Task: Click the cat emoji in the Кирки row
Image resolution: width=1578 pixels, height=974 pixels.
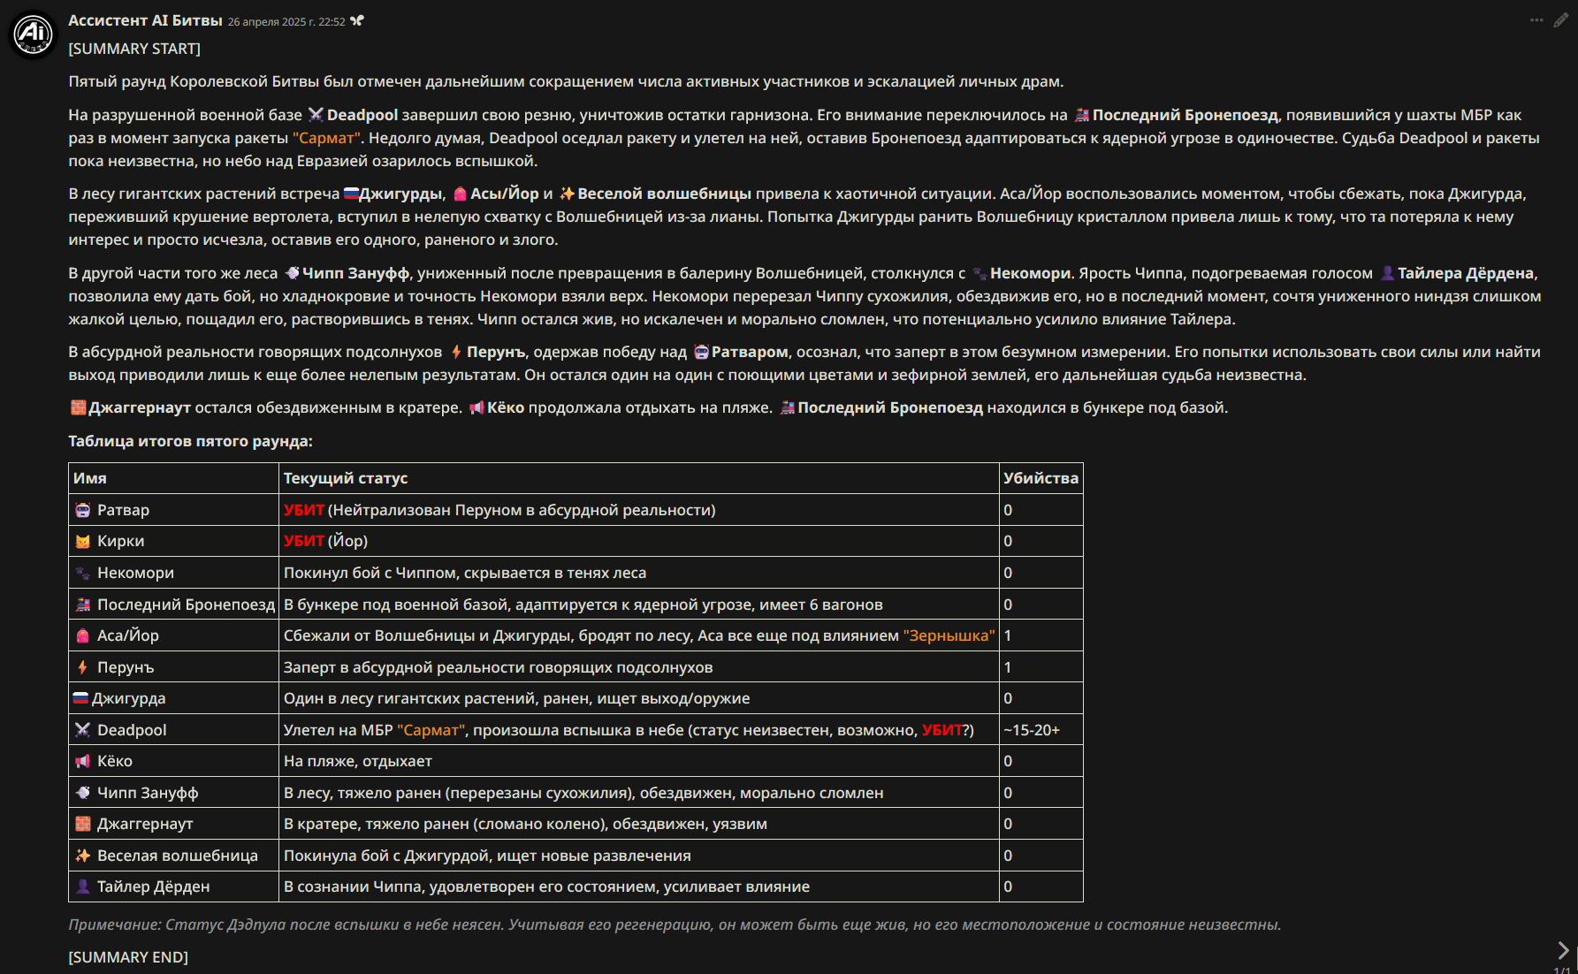Action: click(82, 541)
